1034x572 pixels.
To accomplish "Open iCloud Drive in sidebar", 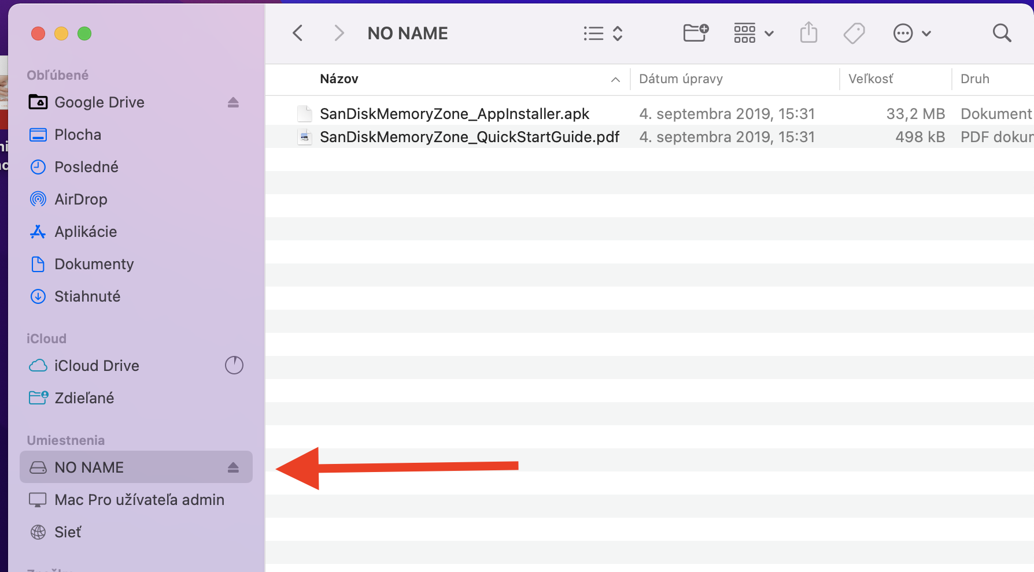I will pyautogui.click(x=96, y=366).
